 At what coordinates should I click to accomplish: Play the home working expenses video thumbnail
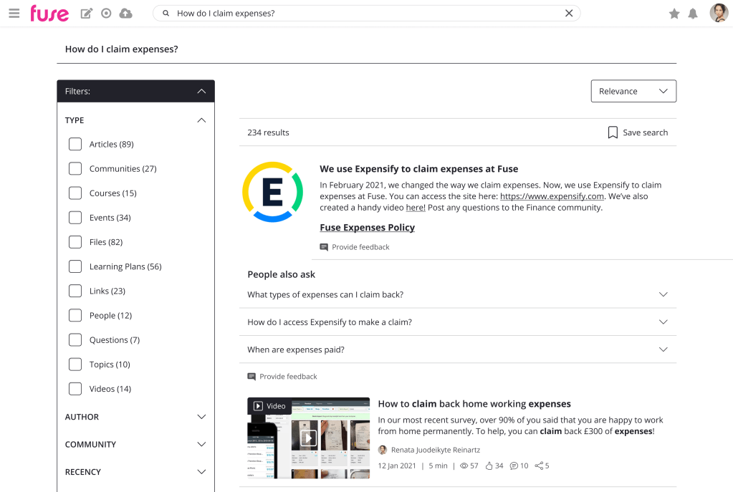pyautogui.click(x=308, y=438)
